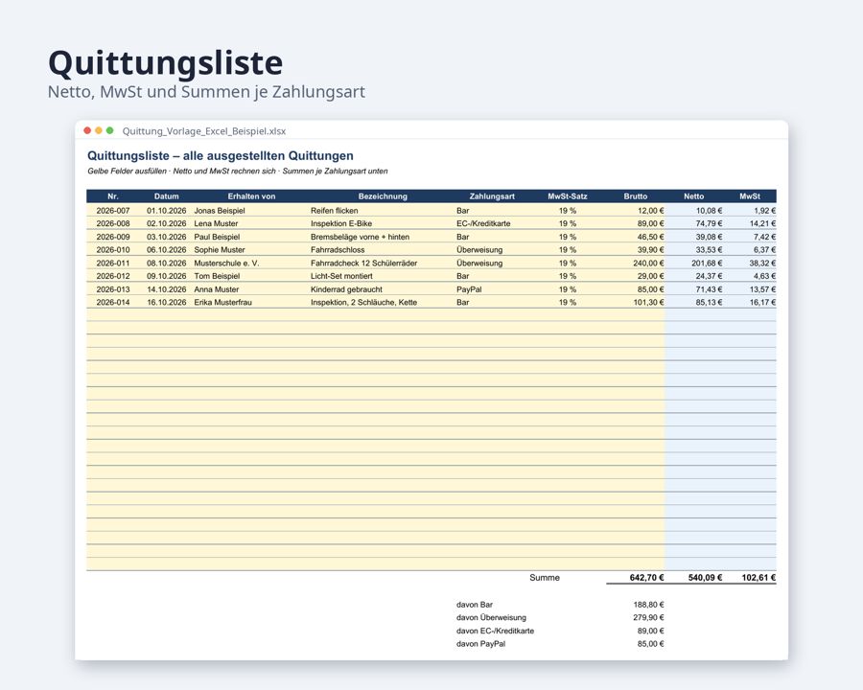Select receipt number 2026-011
Image resolution: width=863 pixels, height=690 pixels.
[113, 263]
